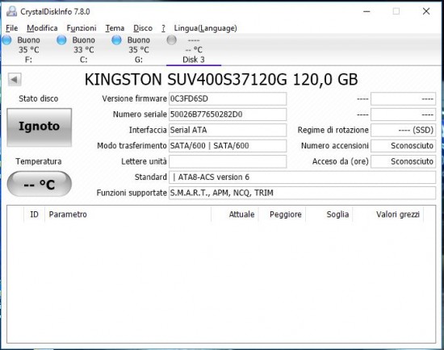Click the Numero seriale field
Screen dimensions: 444x350
(x=228, y=115)
